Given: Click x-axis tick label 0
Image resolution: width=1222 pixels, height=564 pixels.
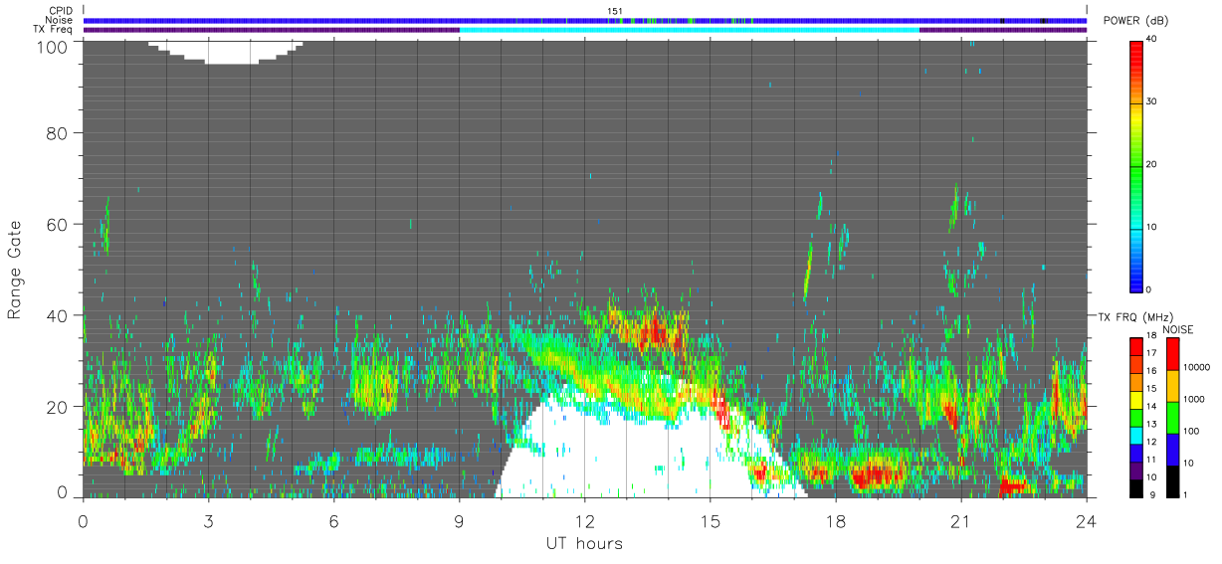Looking at the screenshot, I should pos(83,520).
